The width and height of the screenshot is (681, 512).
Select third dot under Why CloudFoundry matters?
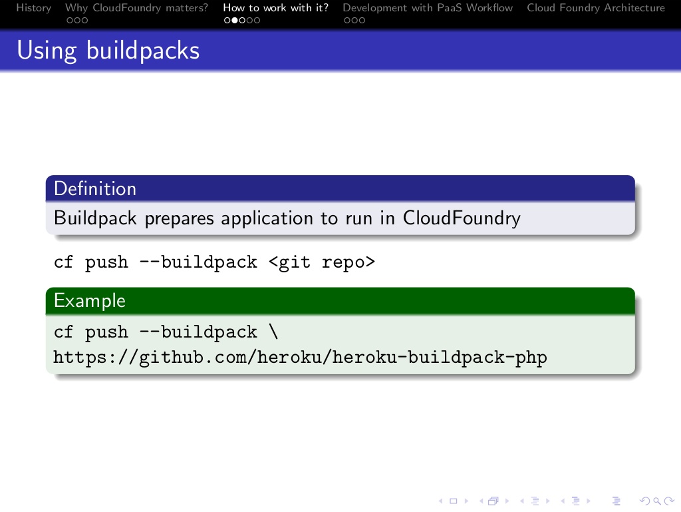click(x=84, y=20)
